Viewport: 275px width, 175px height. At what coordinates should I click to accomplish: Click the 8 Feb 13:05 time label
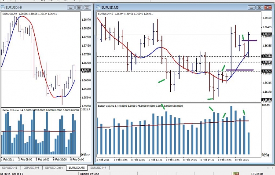tap(138, 160)
